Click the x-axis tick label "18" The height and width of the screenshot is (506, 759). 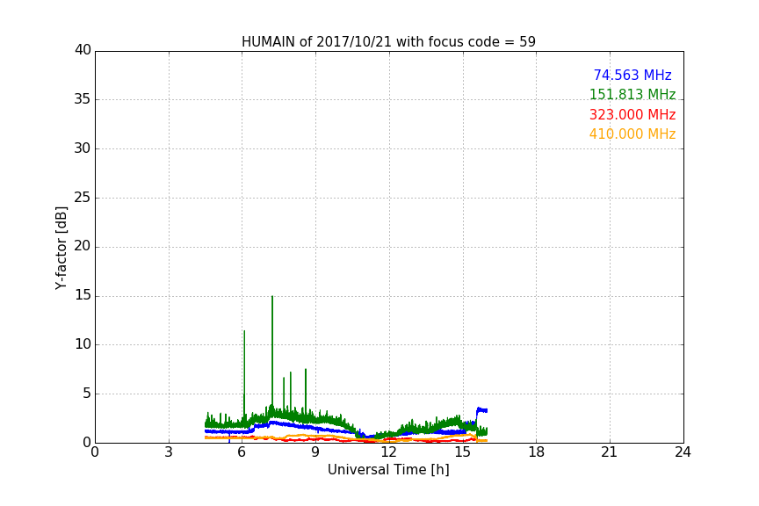click(537, 452)
